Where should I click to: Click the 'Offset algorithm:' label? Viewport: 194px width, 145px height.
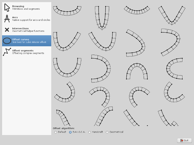click(x=64, y=128)
